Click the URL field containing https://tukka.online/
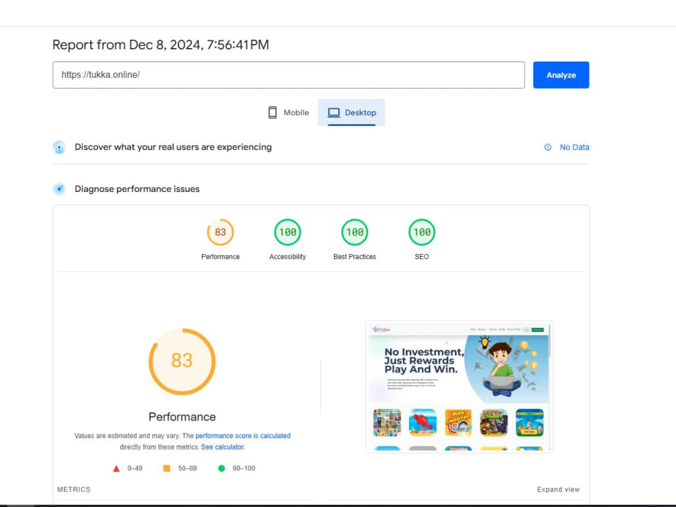The image size is (676, 507). point(289,75)
